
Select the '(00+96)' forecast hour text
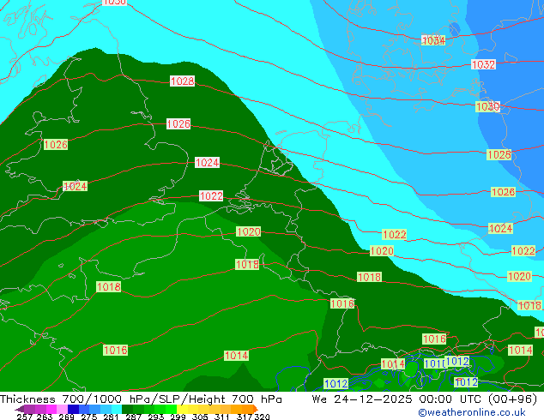(513, 399)
